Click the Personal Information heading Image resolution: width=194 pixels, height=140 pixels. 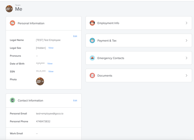(x=31, y=23)
